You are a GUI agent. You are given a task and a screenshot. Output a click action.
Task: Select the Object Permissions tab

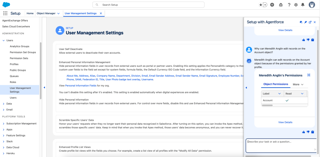276,84
